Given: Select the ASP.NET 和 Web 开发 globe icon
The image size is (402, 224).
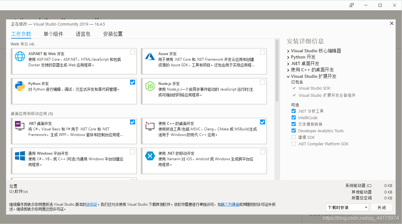Looking at the screenshot, I should click(20, 57).
